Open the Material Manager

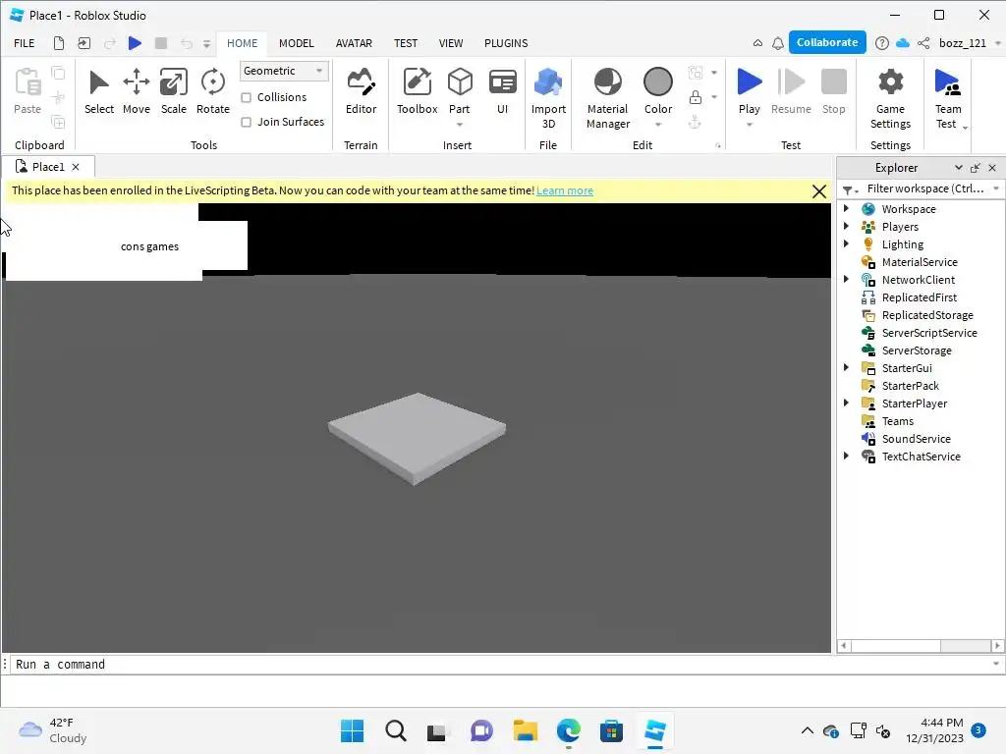click(x=607, y=97)
